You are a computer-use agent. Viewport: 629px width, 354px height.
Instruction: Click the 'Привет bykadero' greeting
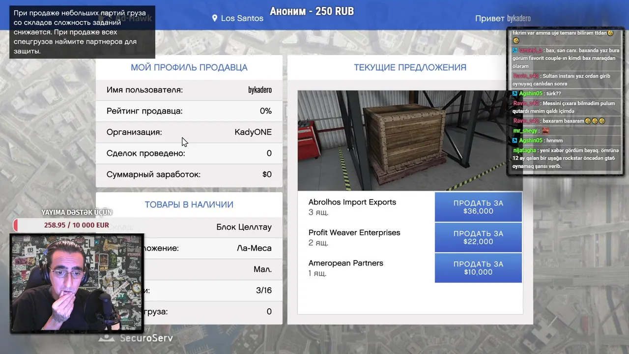click(503, 18)
